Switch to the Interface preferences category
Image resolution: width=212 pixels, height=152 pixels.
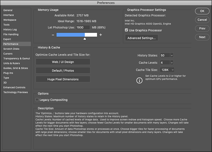tap(9, 15)
